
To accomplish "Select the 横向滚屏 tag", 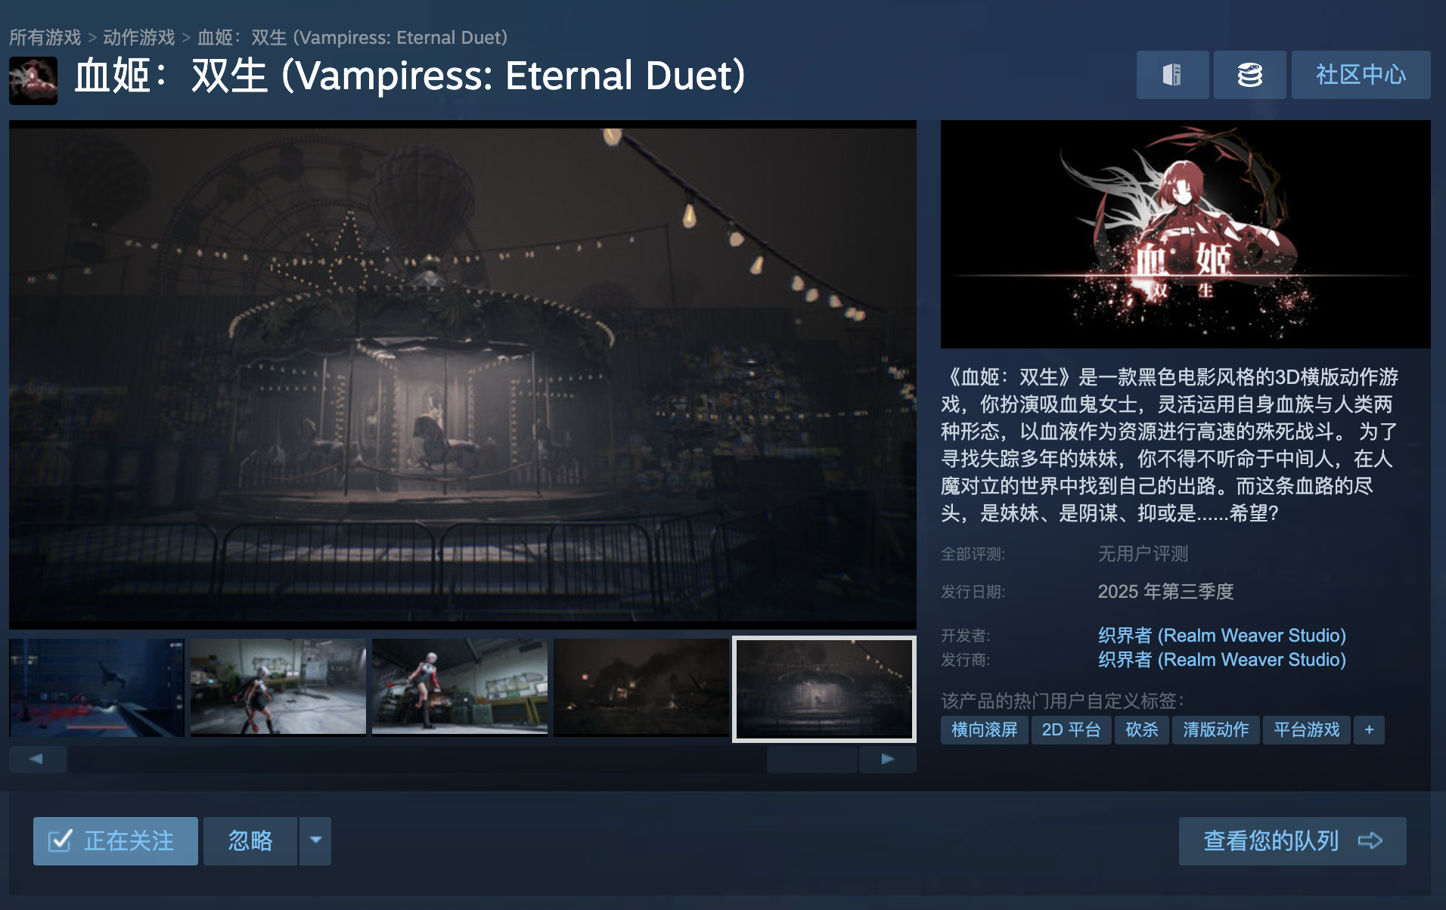I will coord(984,730).
